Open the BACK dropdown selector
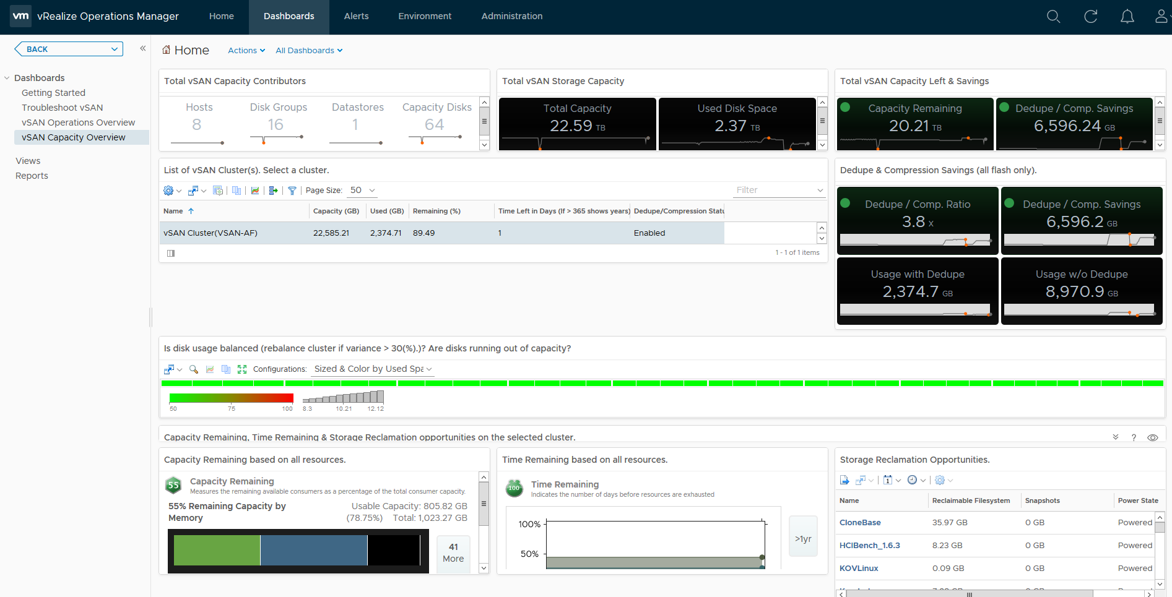The height and width of the screenshot is (597, 1172). click(69, 49)
